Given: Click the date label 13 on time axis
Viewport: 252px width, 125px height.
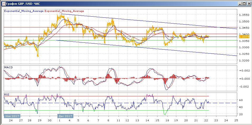Looking at the screenshot, I should pyautogui.click(x=137, y=121).
